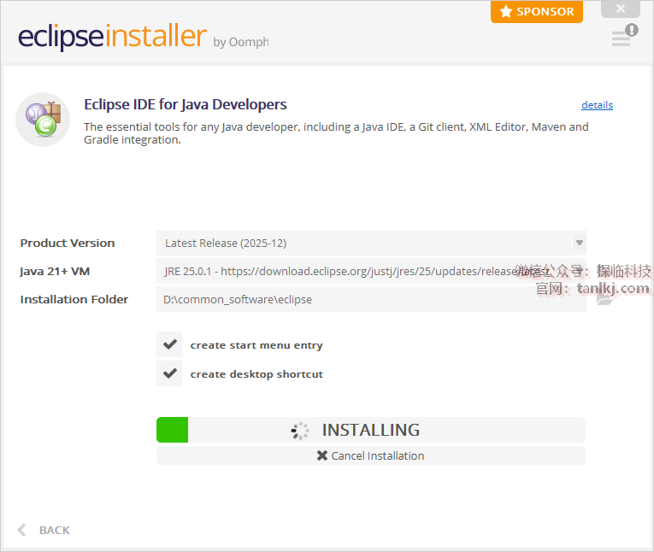Open the Java 21+ VM selection field
Screen dimensions: 654x552
[x=371, y=271]
